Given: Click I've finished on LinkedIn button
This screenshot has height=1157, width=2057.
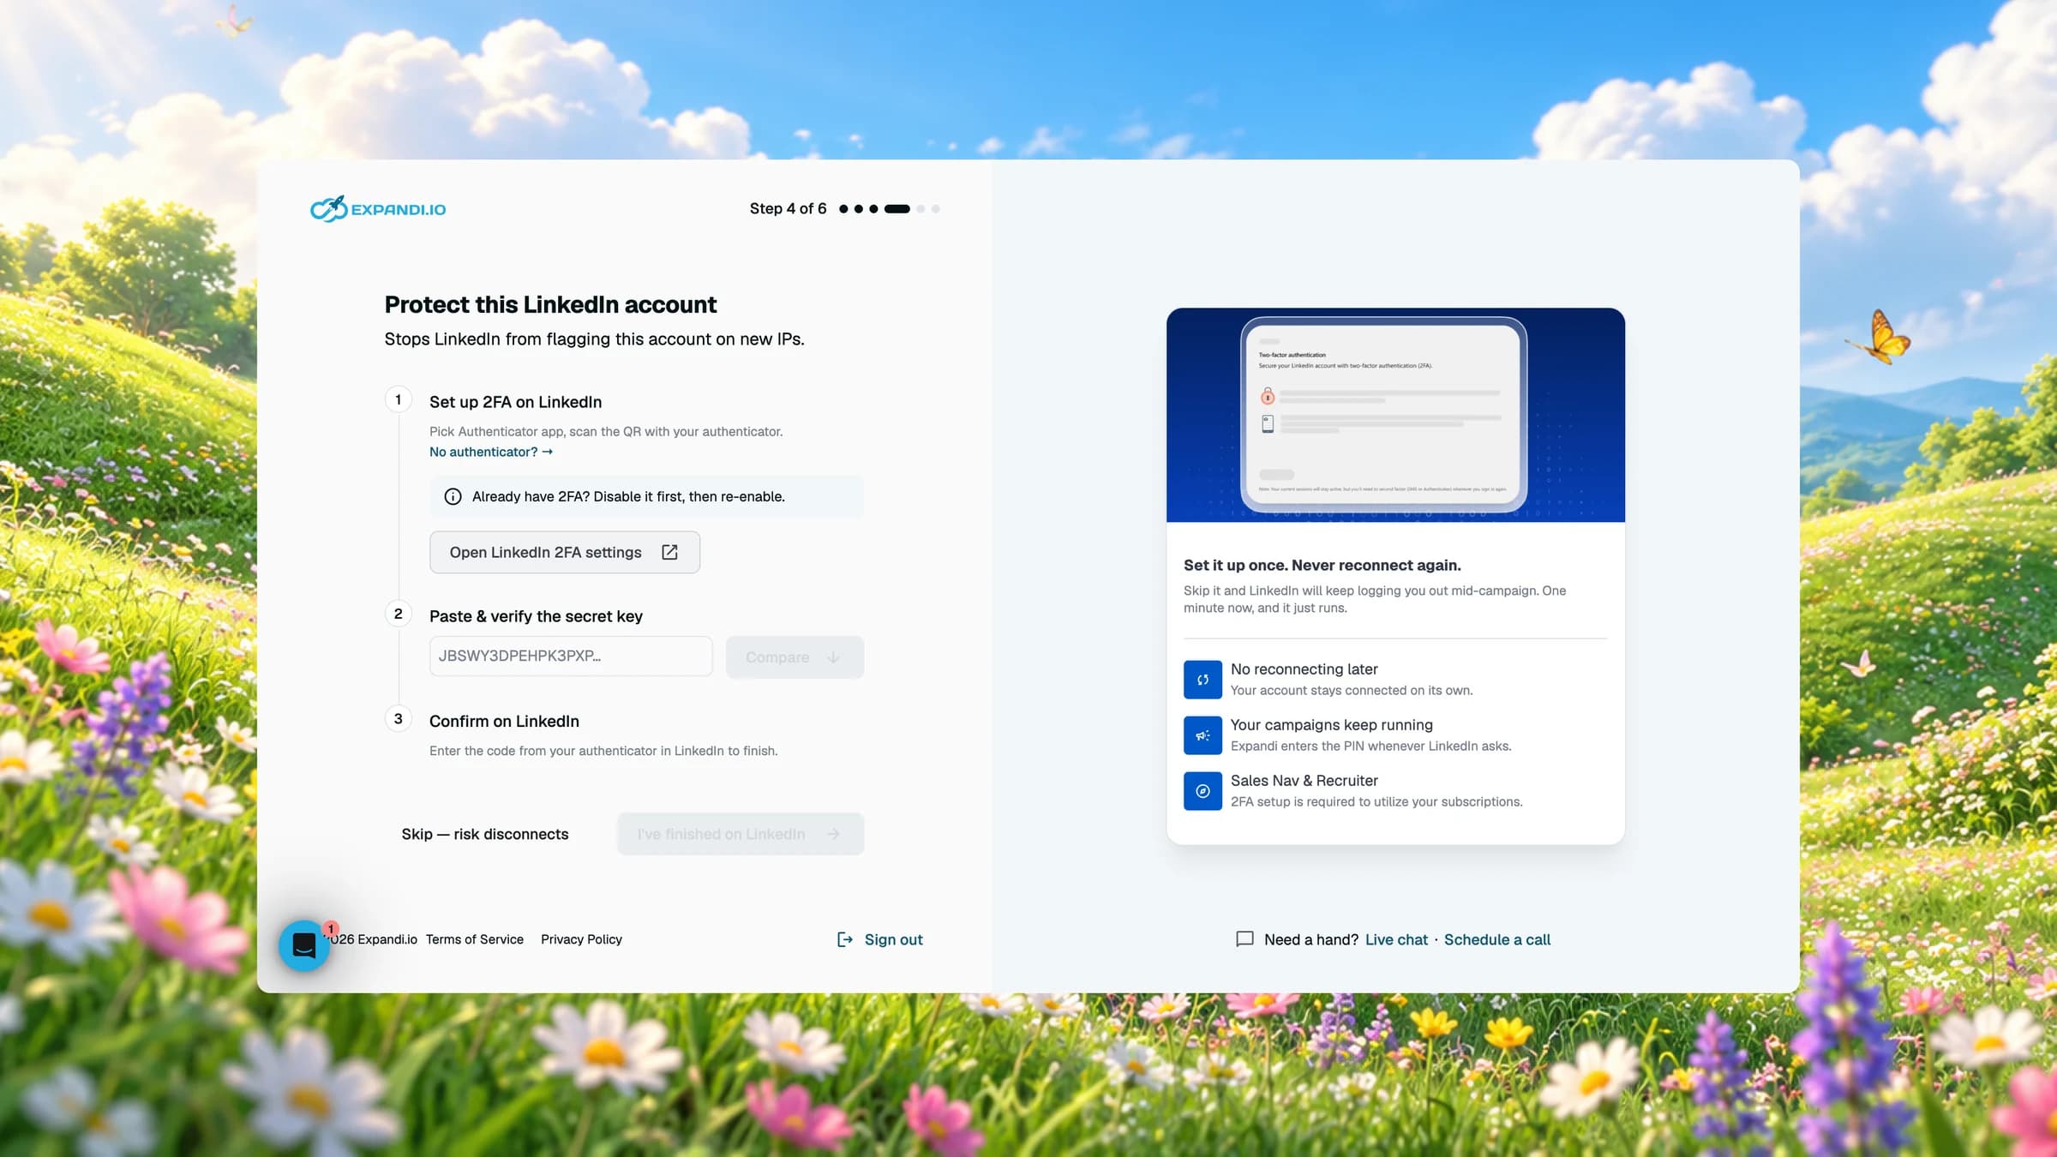Looking at the screenshot, I should click(741, 833).
